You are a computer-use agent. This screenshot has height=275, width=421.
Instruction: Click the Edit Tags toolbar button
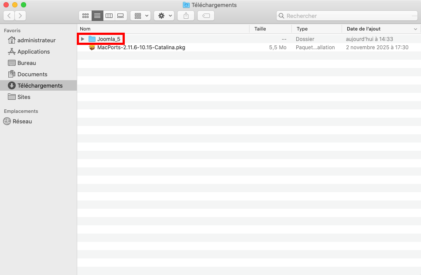[206, 16]
